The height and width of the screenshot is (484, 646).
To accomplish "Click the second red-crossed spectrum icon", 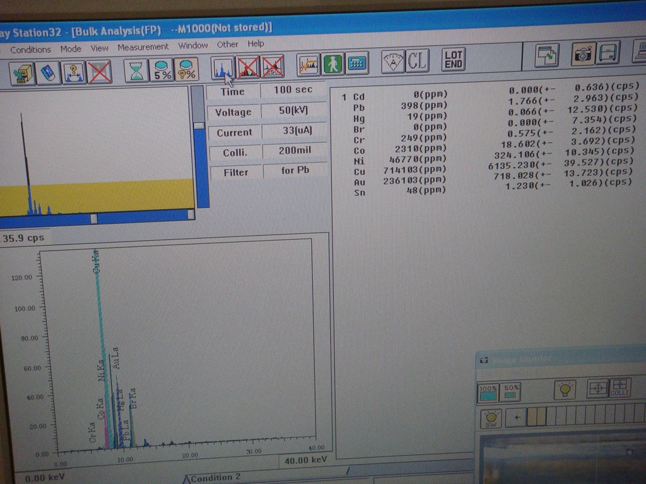I will (273, 66).
